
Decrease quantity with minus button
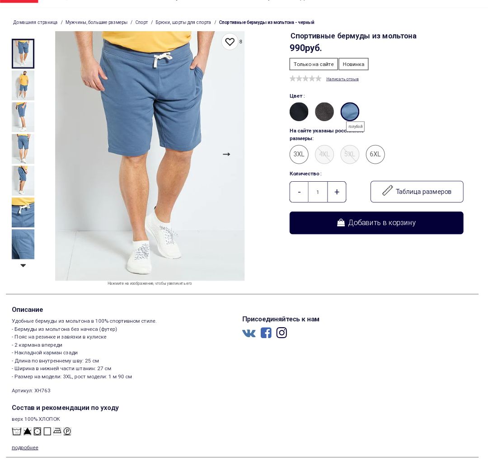point(299,192)
